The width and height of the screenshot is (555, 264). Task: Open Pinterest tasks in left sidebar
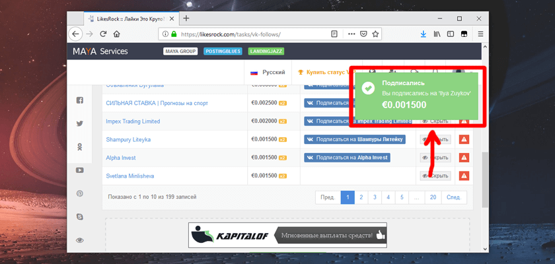(x=80, y=193)
